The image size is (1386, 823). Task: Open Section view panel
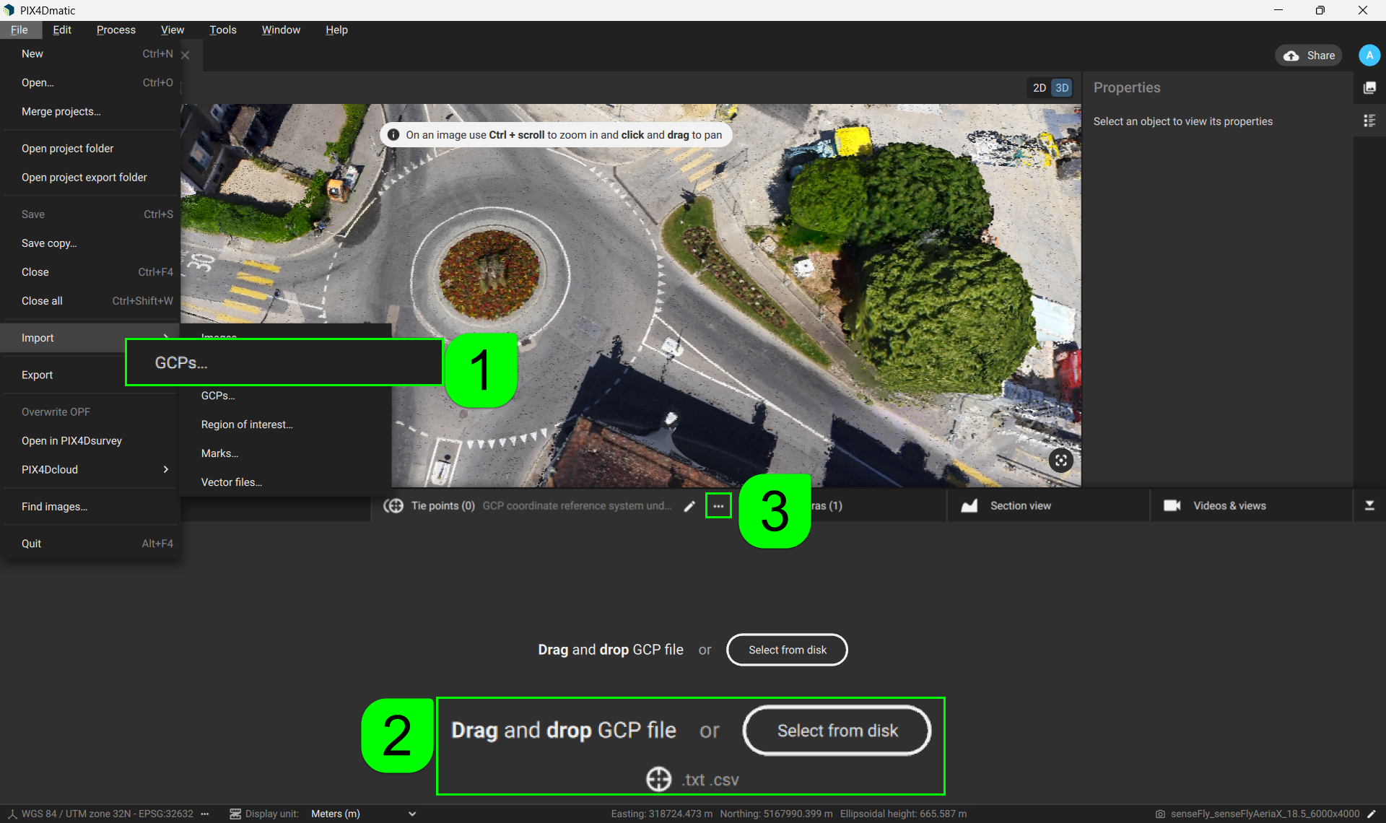[x=1019, y=505]
